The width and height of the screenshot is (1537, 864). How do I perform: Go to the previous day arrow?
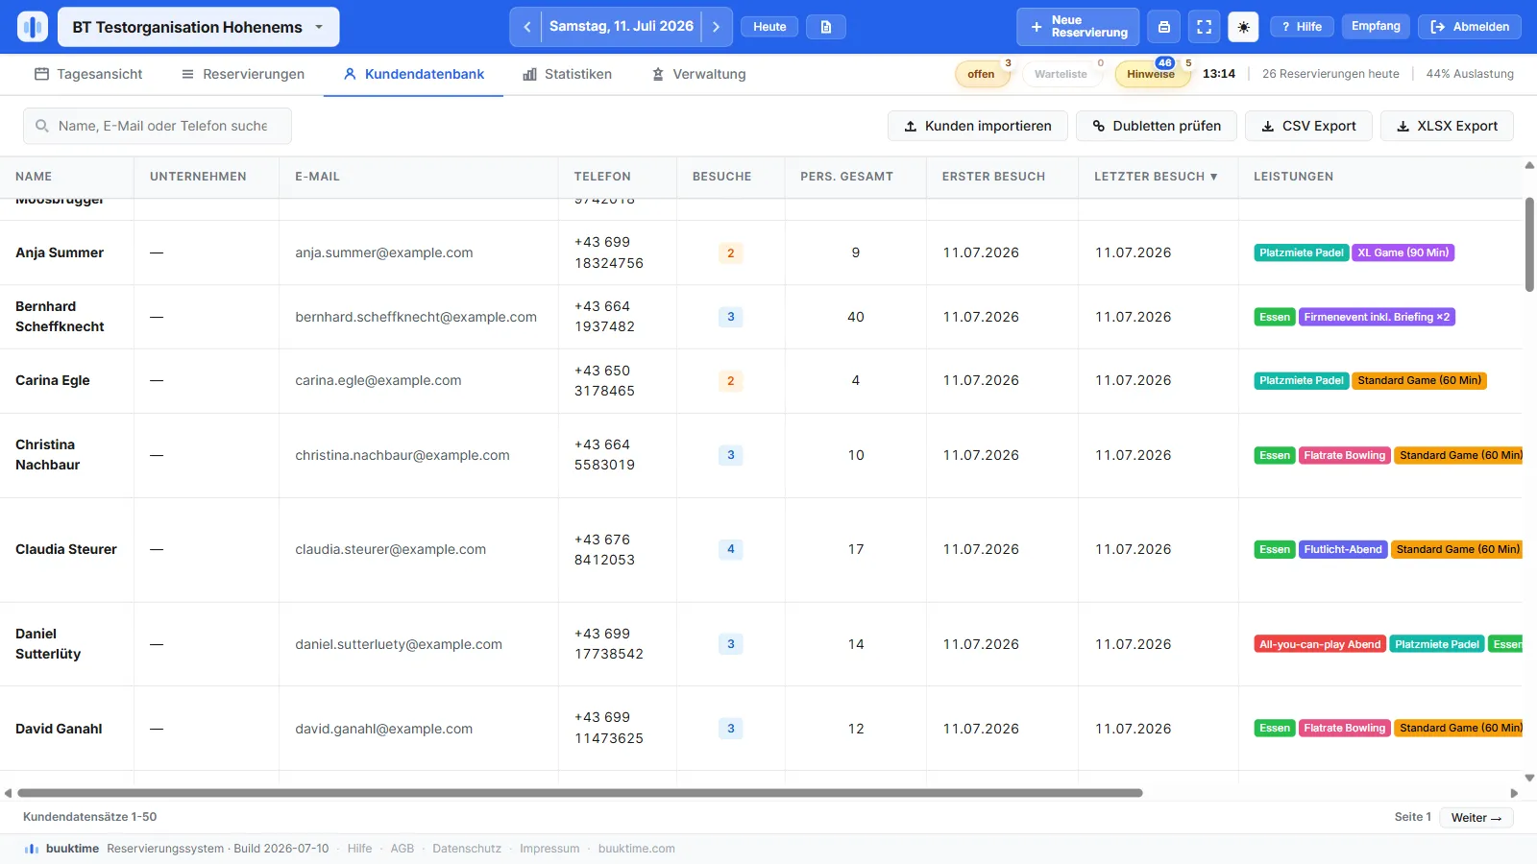tap(526, 27)
